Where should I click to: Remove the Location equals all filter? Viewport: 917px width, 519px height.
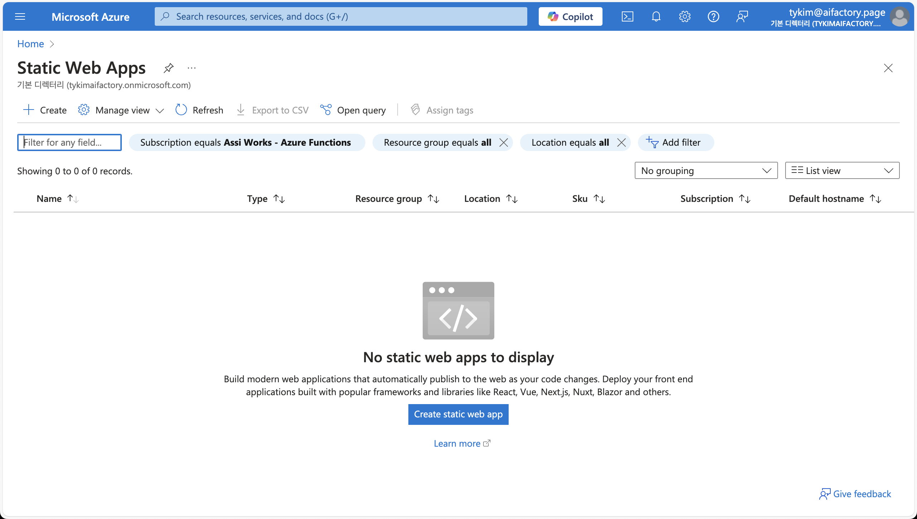coord(621,142)
